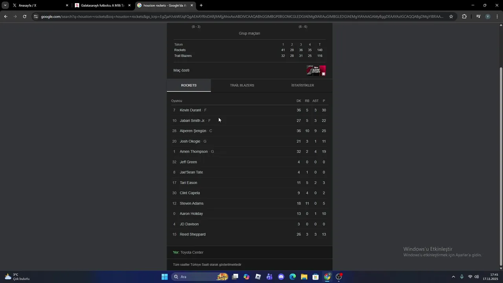The width and height of the screenshot is (503, 283).
Task: Open Microsoft Teams on the taskbar
Action: pos(269,277)
